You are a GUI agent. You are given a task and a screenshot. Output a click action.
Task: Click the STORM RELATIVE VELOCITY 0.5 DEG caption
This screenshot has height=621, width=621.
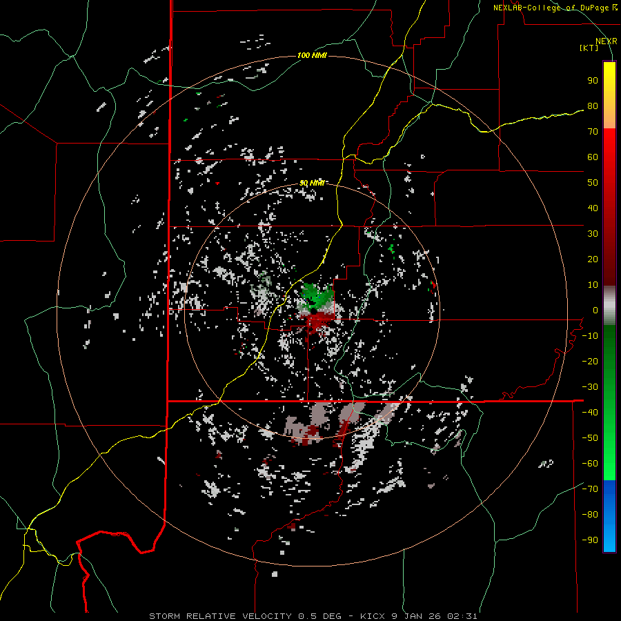coord(246,616)
